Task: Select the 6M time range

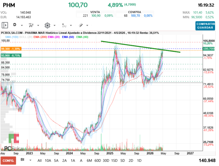Action: (x=89, y=161)
